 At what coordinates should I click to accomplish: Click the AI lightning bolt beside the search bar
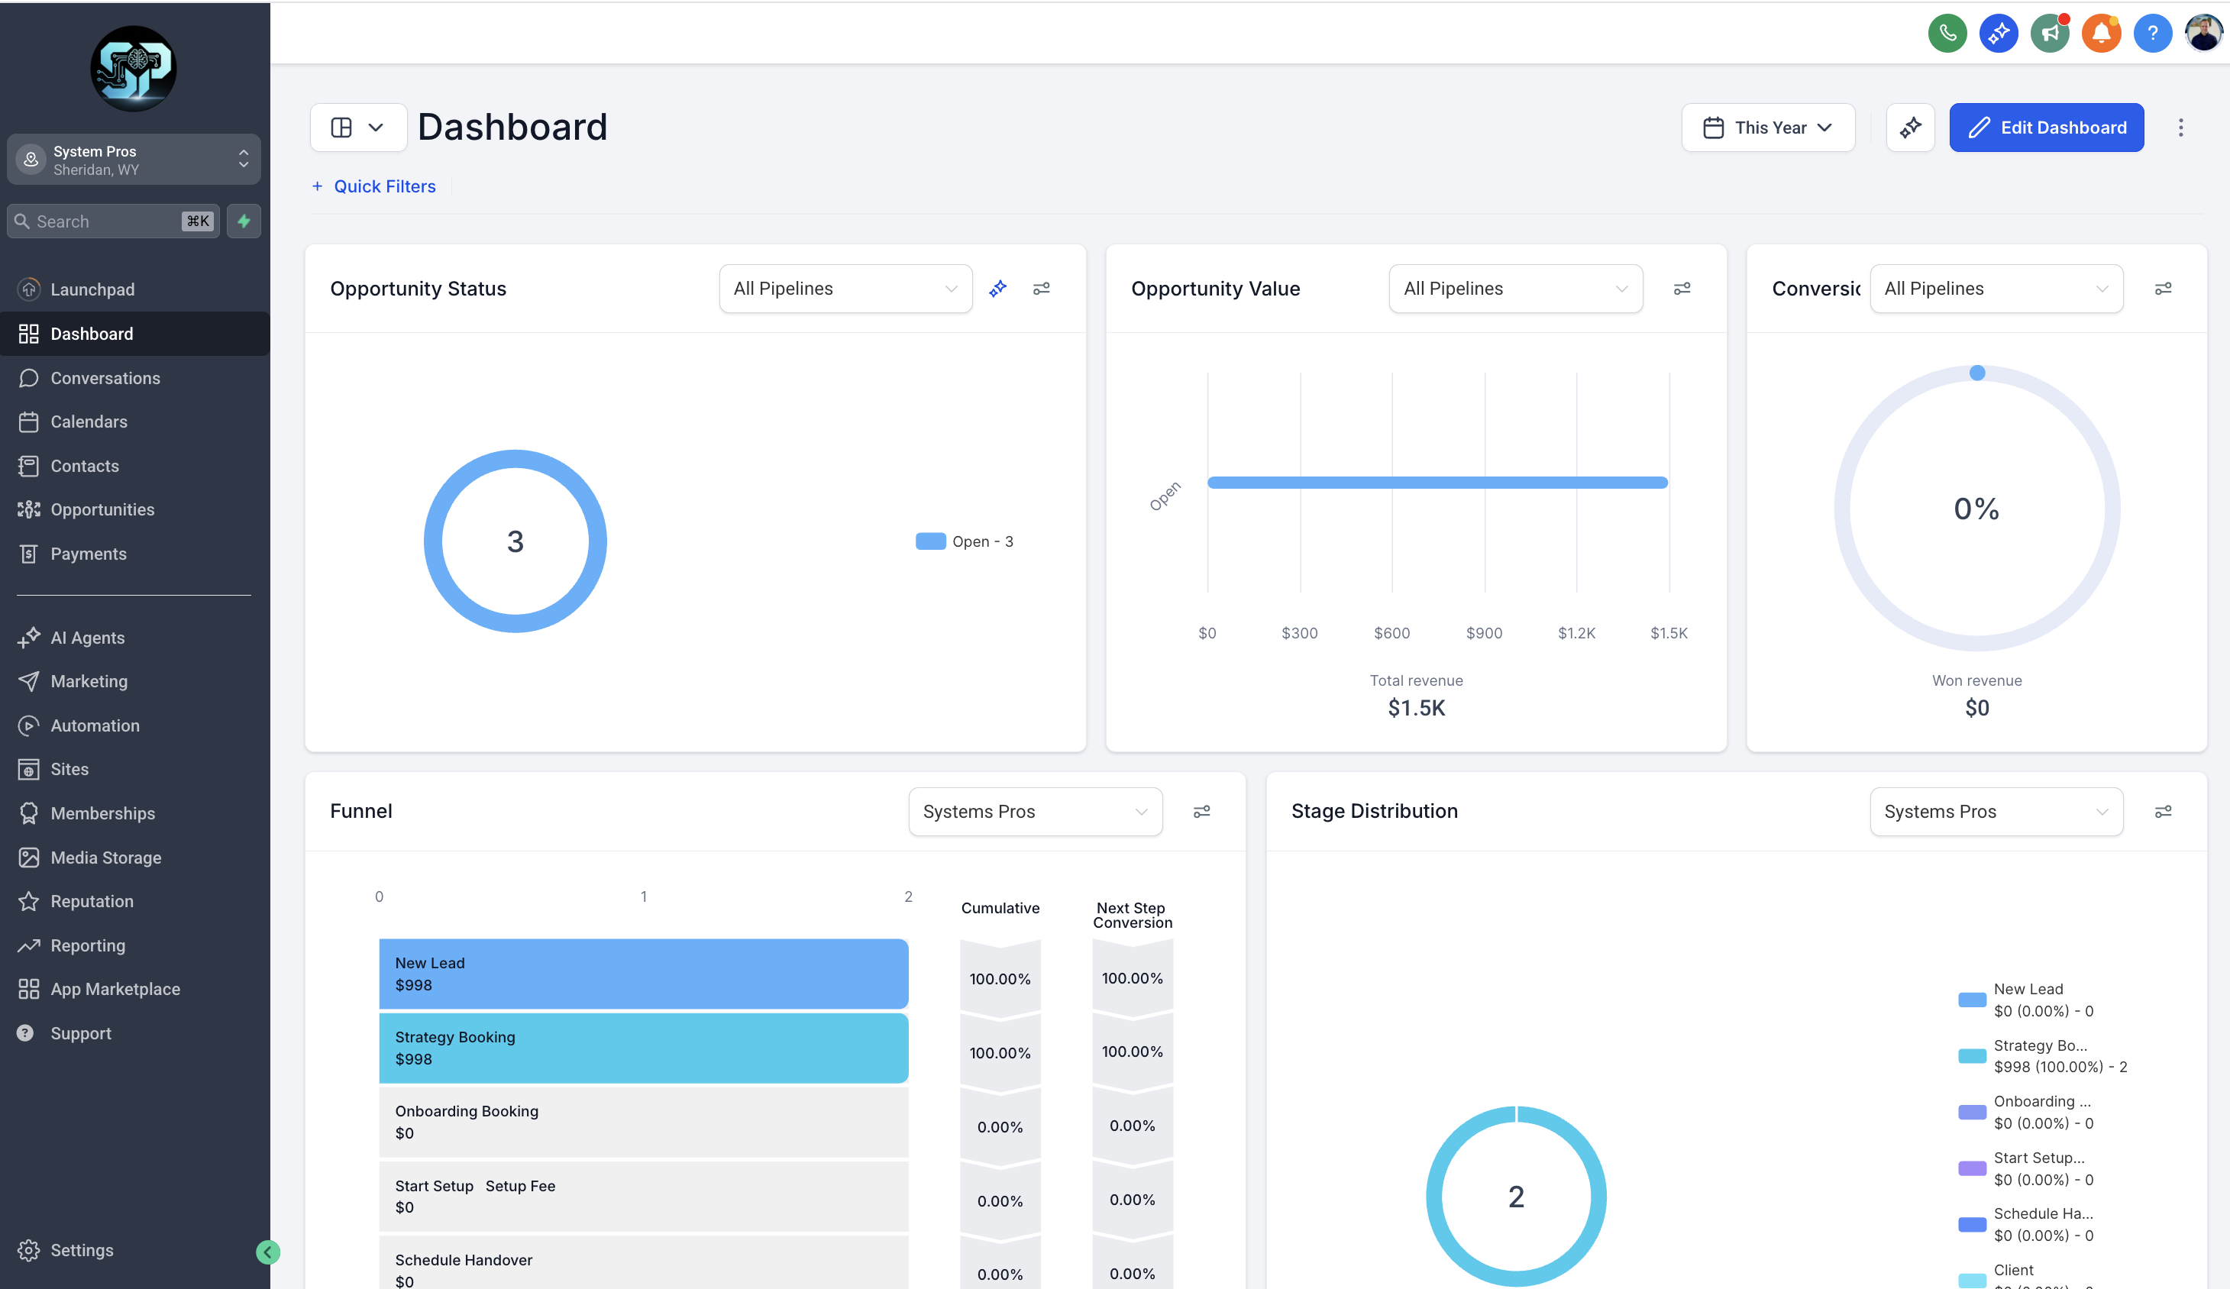pos(244,221)
